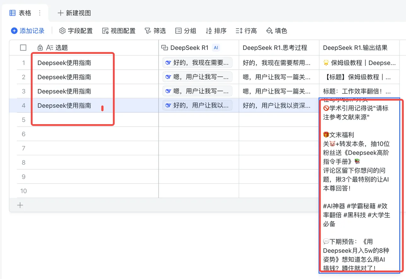Screen dimensions: 406x279
Task: Click row 3 思考过程 cell text
Action: click(x=277, y=91)
